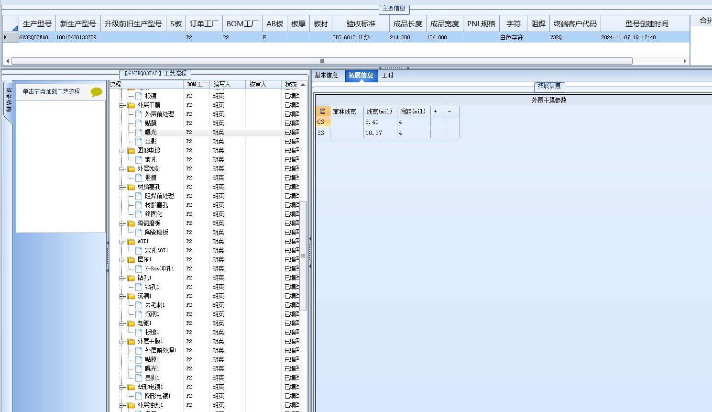Screen dimensions: 712x412
Task: Click the document icon of 退膜 step
Action: pyautogui.click(x=139, y=178)
